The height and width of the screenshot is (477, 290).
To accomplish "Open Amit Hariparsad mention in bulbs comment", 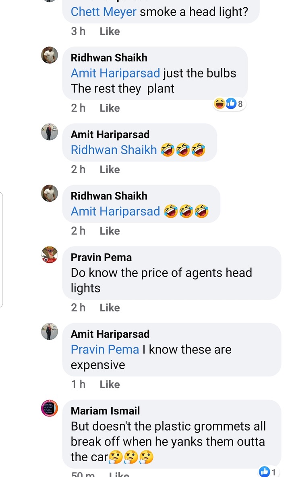I will 115,73.
